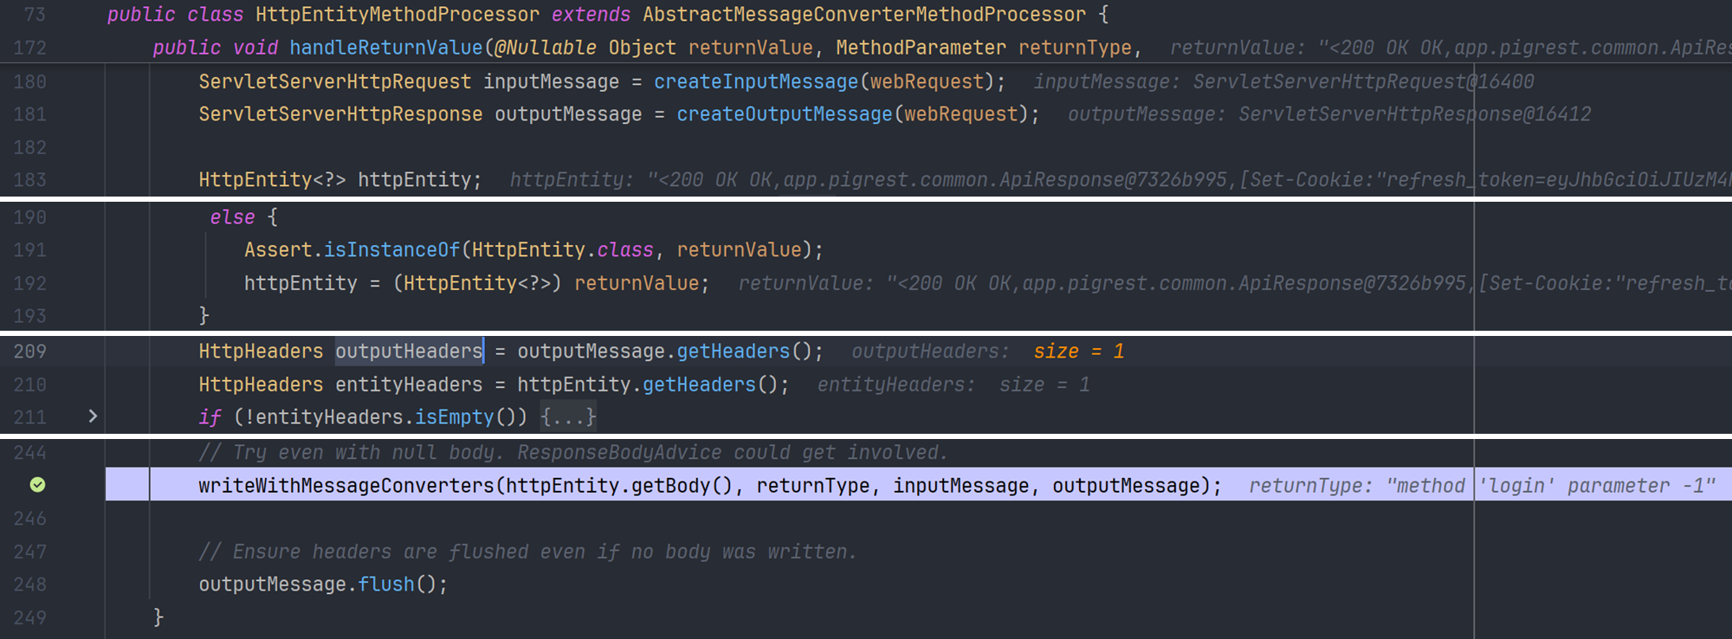Click the isEmpty() call on entityHeaders
Screen dimensions: 1732x639
(x=454, y=417)
